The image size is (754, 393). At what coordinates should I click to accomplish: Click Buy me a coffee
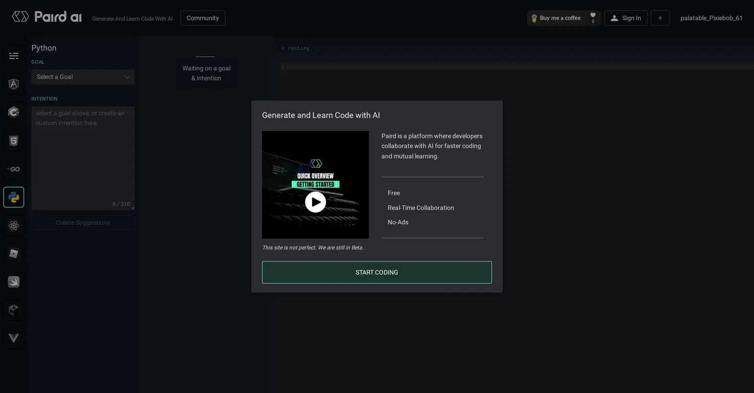tap(559, 18)
